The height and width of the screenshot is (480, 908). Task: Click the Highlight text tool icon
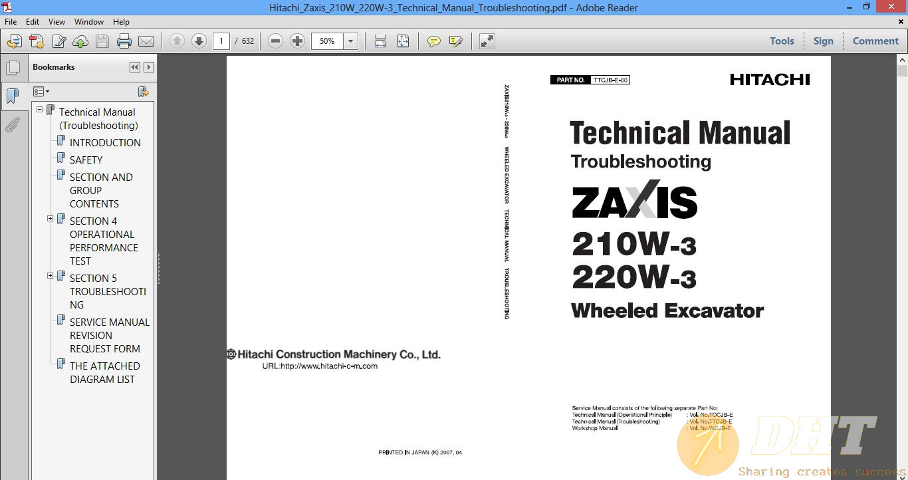point(455,41)
